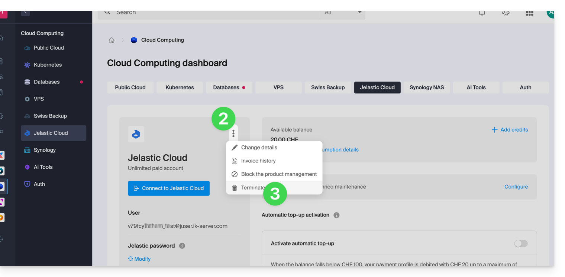
Task: Open the apps grid icon
Action: 529,13
